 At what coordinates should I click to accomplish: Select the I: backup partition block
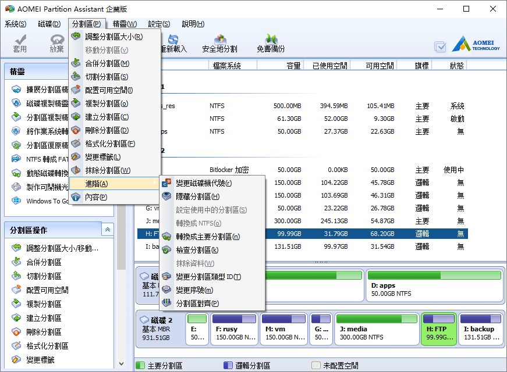(481, 329)
